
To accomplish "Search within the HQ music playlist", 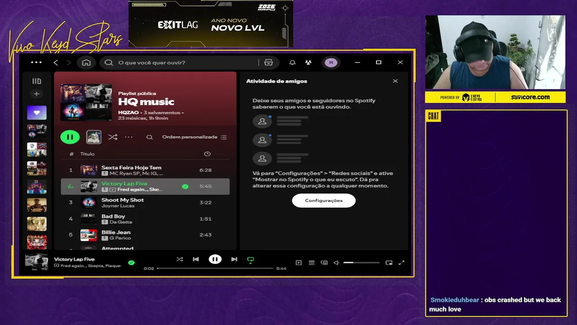I will 149,137.
